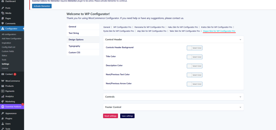Click the Activate Elementor button
The width and height of the screenshot is (276, 130).
pyautogui.click(x=42, y=6)
